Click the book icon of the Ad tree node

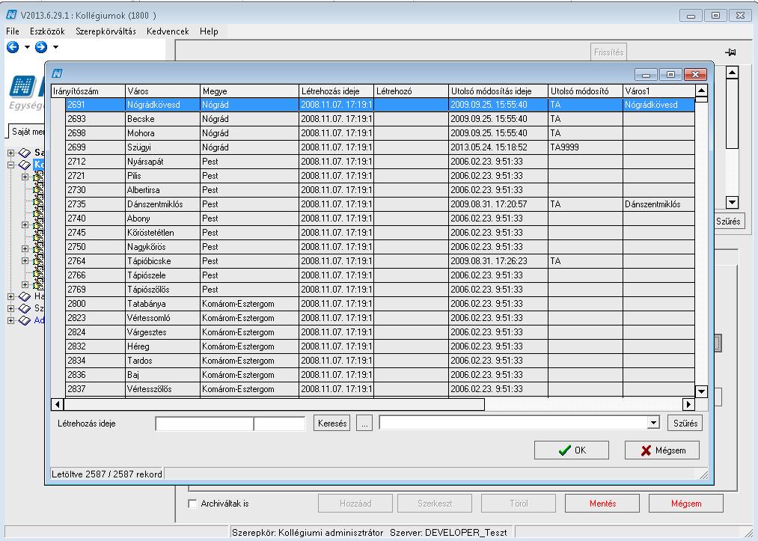coord(24,320)
